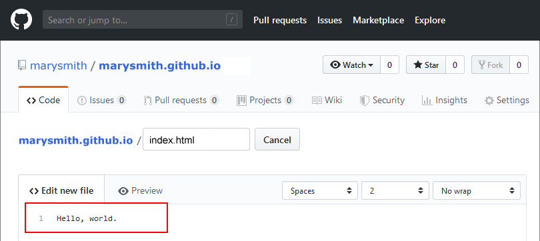Open the Watch dropdown button

click(351, 65)
